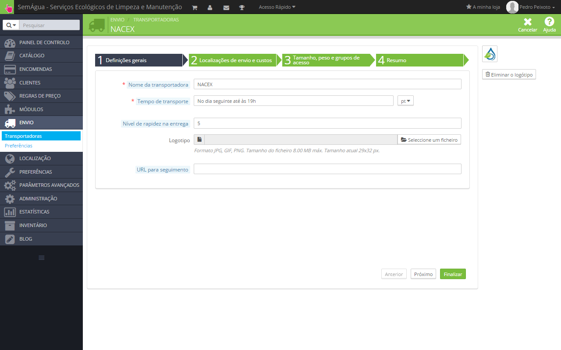This screenshot has height=350, width=561.
Task: Focus Nome da transportadora field
Action: (327, 84)
